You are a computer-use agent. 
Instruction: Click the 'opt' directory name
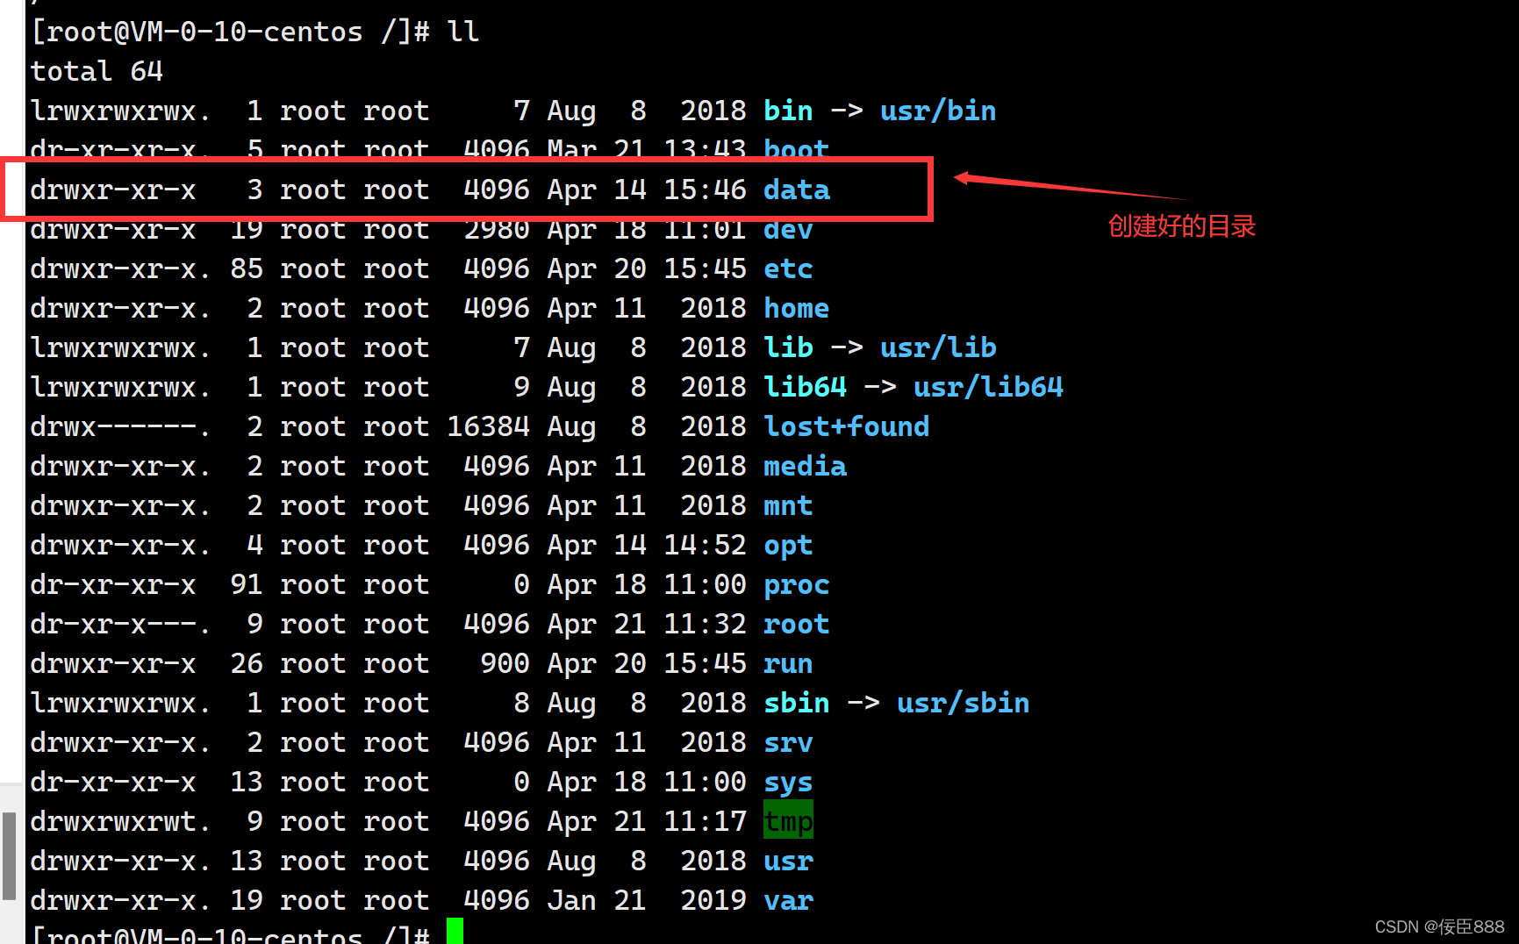pyautogui.click(x=788, y=545)
